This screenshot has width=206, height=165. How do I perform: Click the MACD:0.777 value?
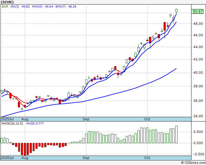[35, 124]
